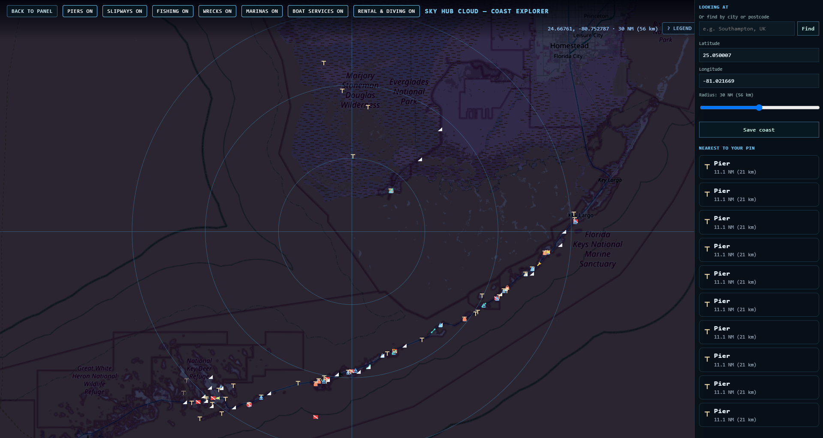The image size is (823, 438).
Task: Toggle the MARINAS ON layer
Action: coord(262,11)
